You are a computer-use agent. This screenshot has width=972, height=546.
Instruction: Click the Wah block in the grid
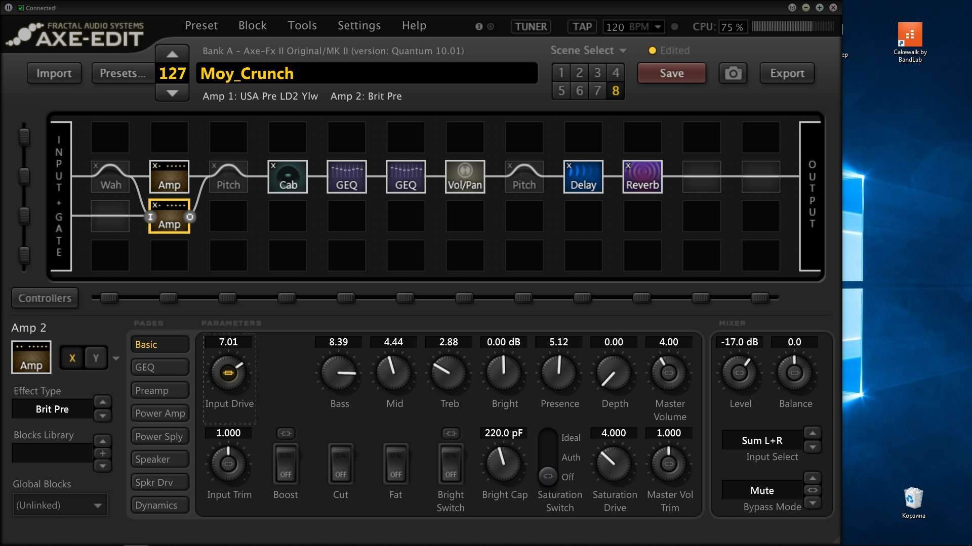click(x=110, y=177)
